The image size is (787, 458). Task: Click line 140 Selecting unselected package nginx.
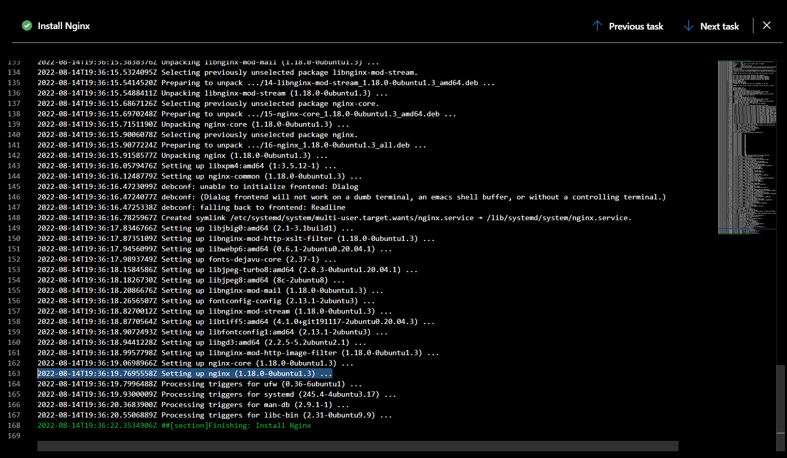198,134
